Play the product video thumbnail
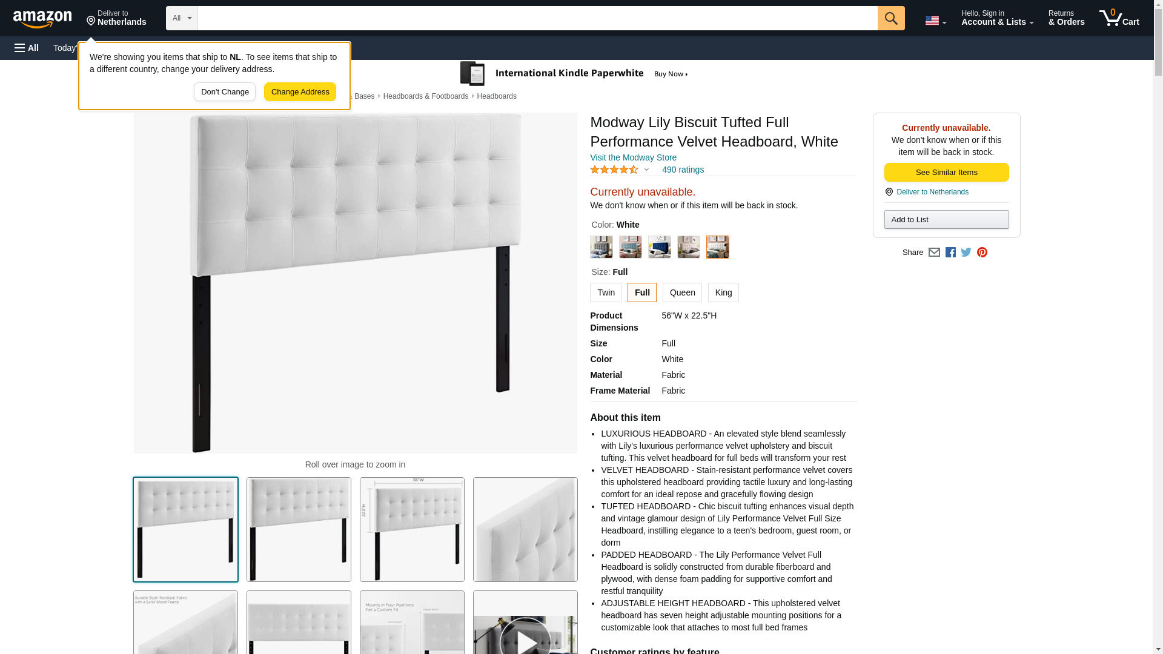 point(525,623)
